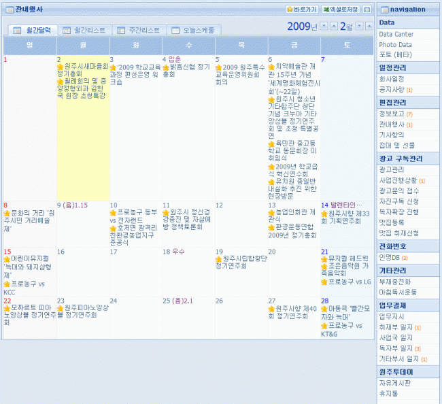The width and height of the screenshot is (442, 404).
Task: Click the star icon of 뮤지컬 헤드윅
Action: tap(324, 259)
